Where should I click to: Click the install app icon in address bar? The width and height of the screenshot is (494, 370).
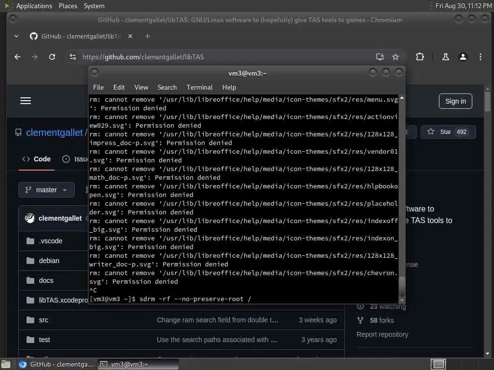pyautogui.click(x=380, y=57)
